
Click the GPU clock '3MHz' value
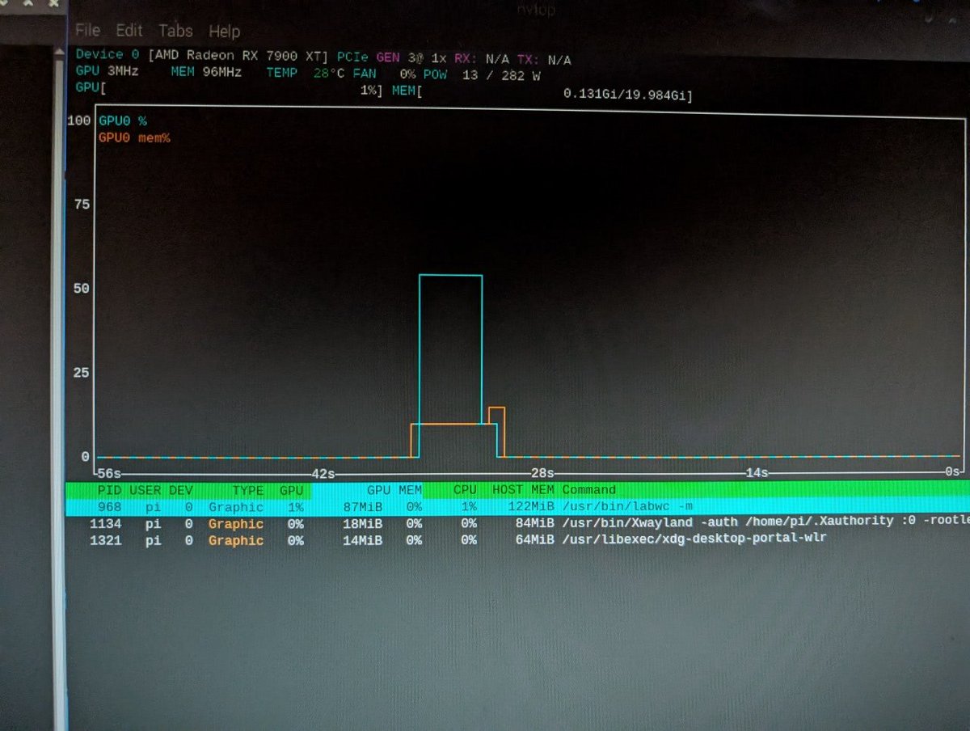click(123, 71)
